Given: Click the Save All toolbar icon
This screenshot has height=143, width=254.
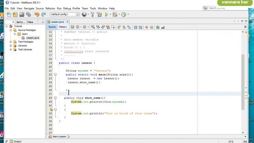Looking at the screenshot, I should (29, 14).
